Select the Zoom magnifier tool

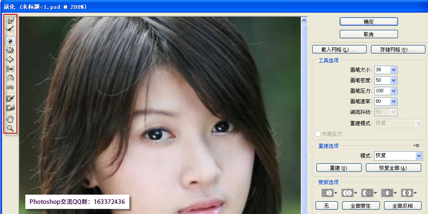point(11,128)
